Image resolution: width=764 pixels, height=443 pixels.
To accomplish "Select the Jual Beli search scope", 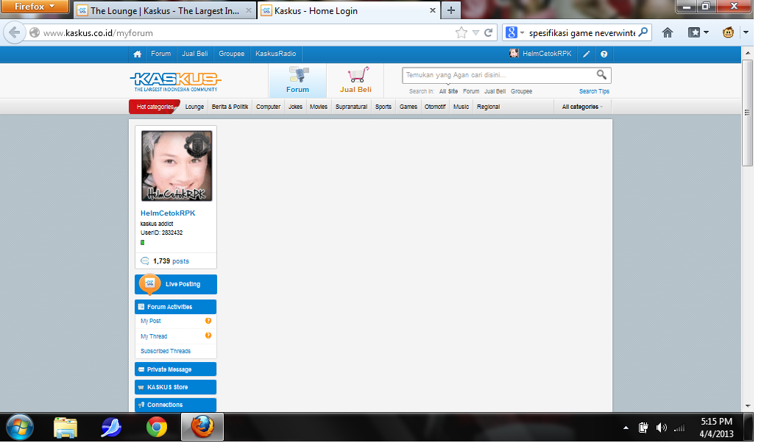I will point(495,91).
